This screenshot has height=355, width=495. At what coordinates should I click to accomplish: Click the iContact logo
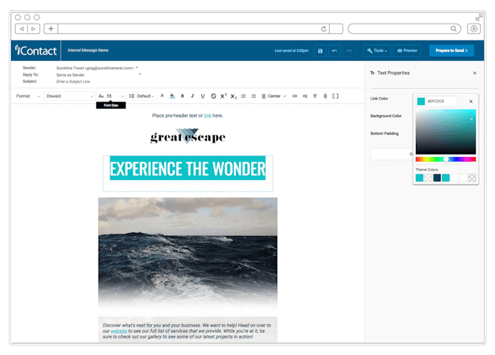click(36, 50)
